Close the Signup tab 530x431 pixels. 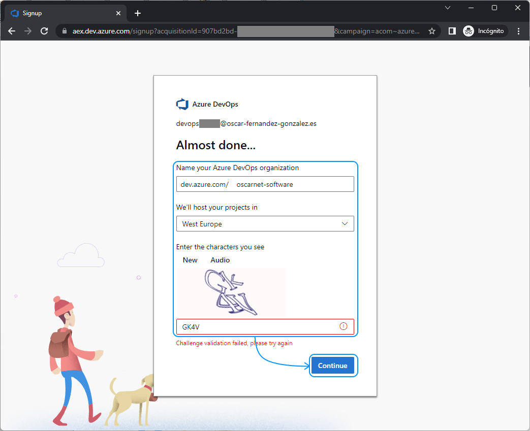click(118, 13)
